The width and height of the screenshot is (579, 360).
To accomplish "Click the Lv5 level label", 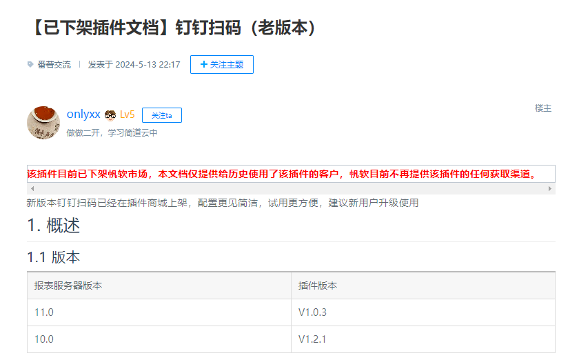I will 127,114.
